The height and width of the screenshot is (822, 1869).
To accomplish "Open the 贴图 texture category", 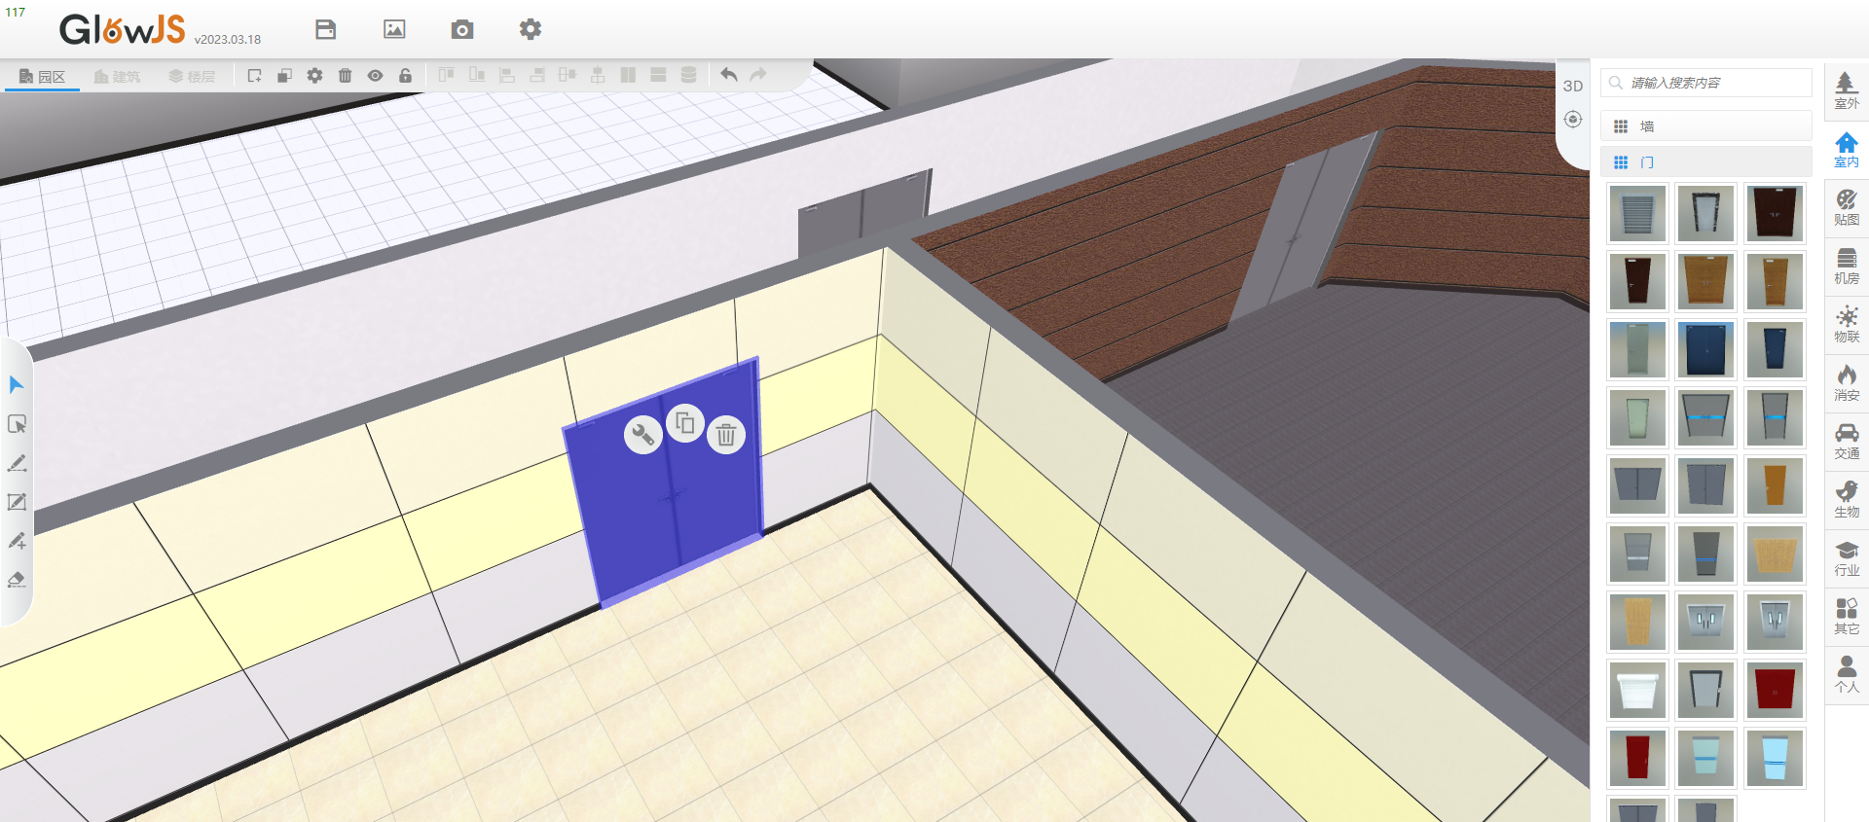I will (x=1846, y=207).
